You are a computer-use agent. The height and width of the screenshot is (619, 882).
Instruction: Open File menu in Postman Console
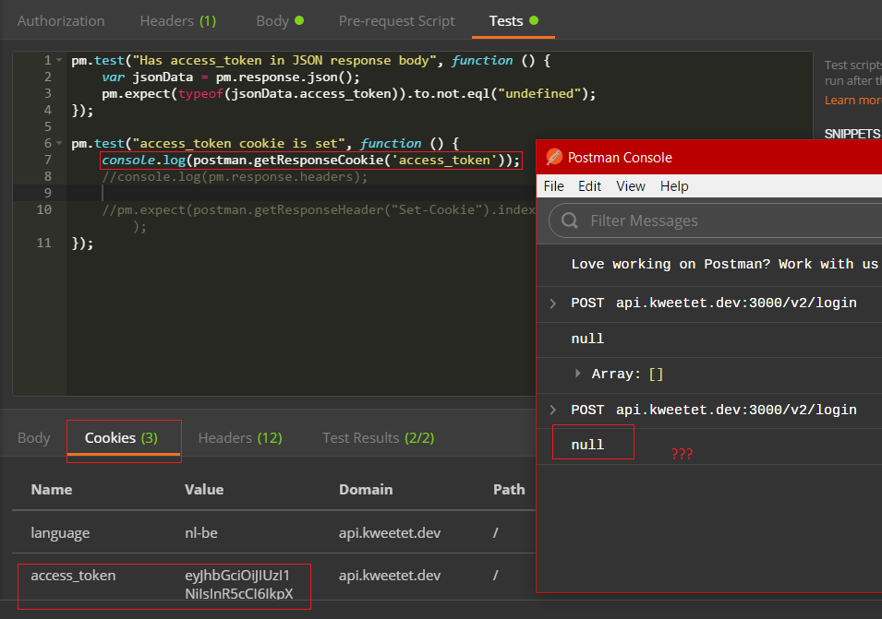click(x=553, y=186)
